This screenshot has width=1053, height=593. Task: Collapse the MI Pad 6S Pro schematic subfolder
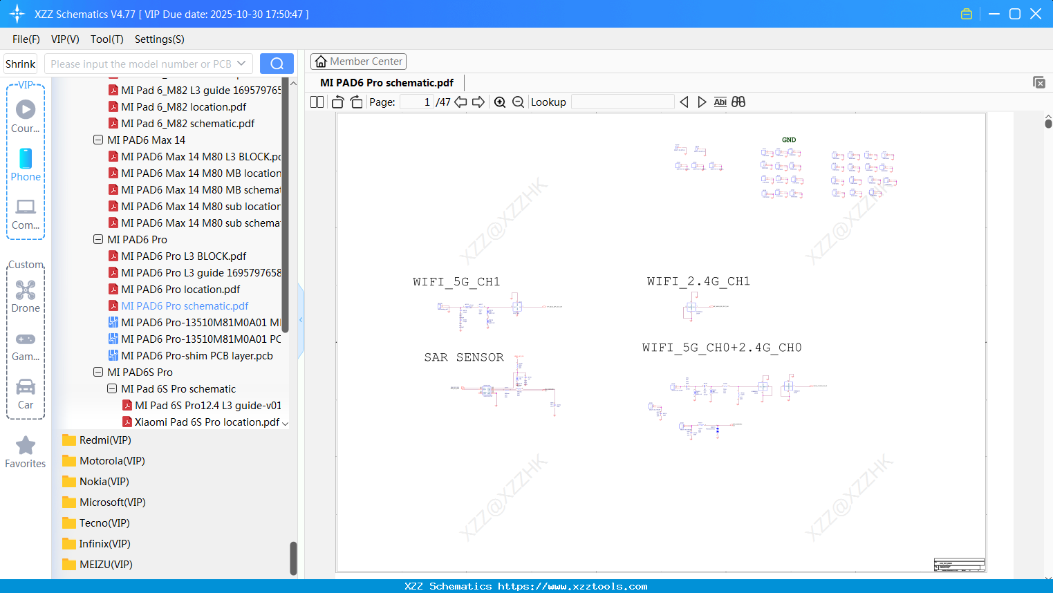tap(112, 389)
